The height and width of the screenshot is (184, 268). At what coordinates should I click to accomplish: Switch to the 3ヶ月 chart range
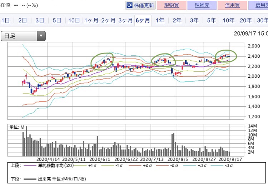click(125, 20)
